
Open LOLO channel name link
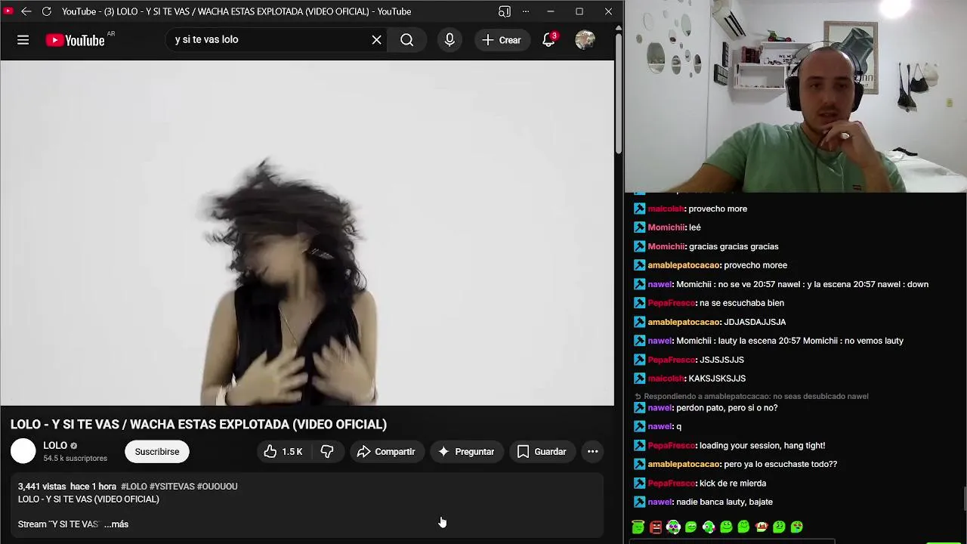55,446
